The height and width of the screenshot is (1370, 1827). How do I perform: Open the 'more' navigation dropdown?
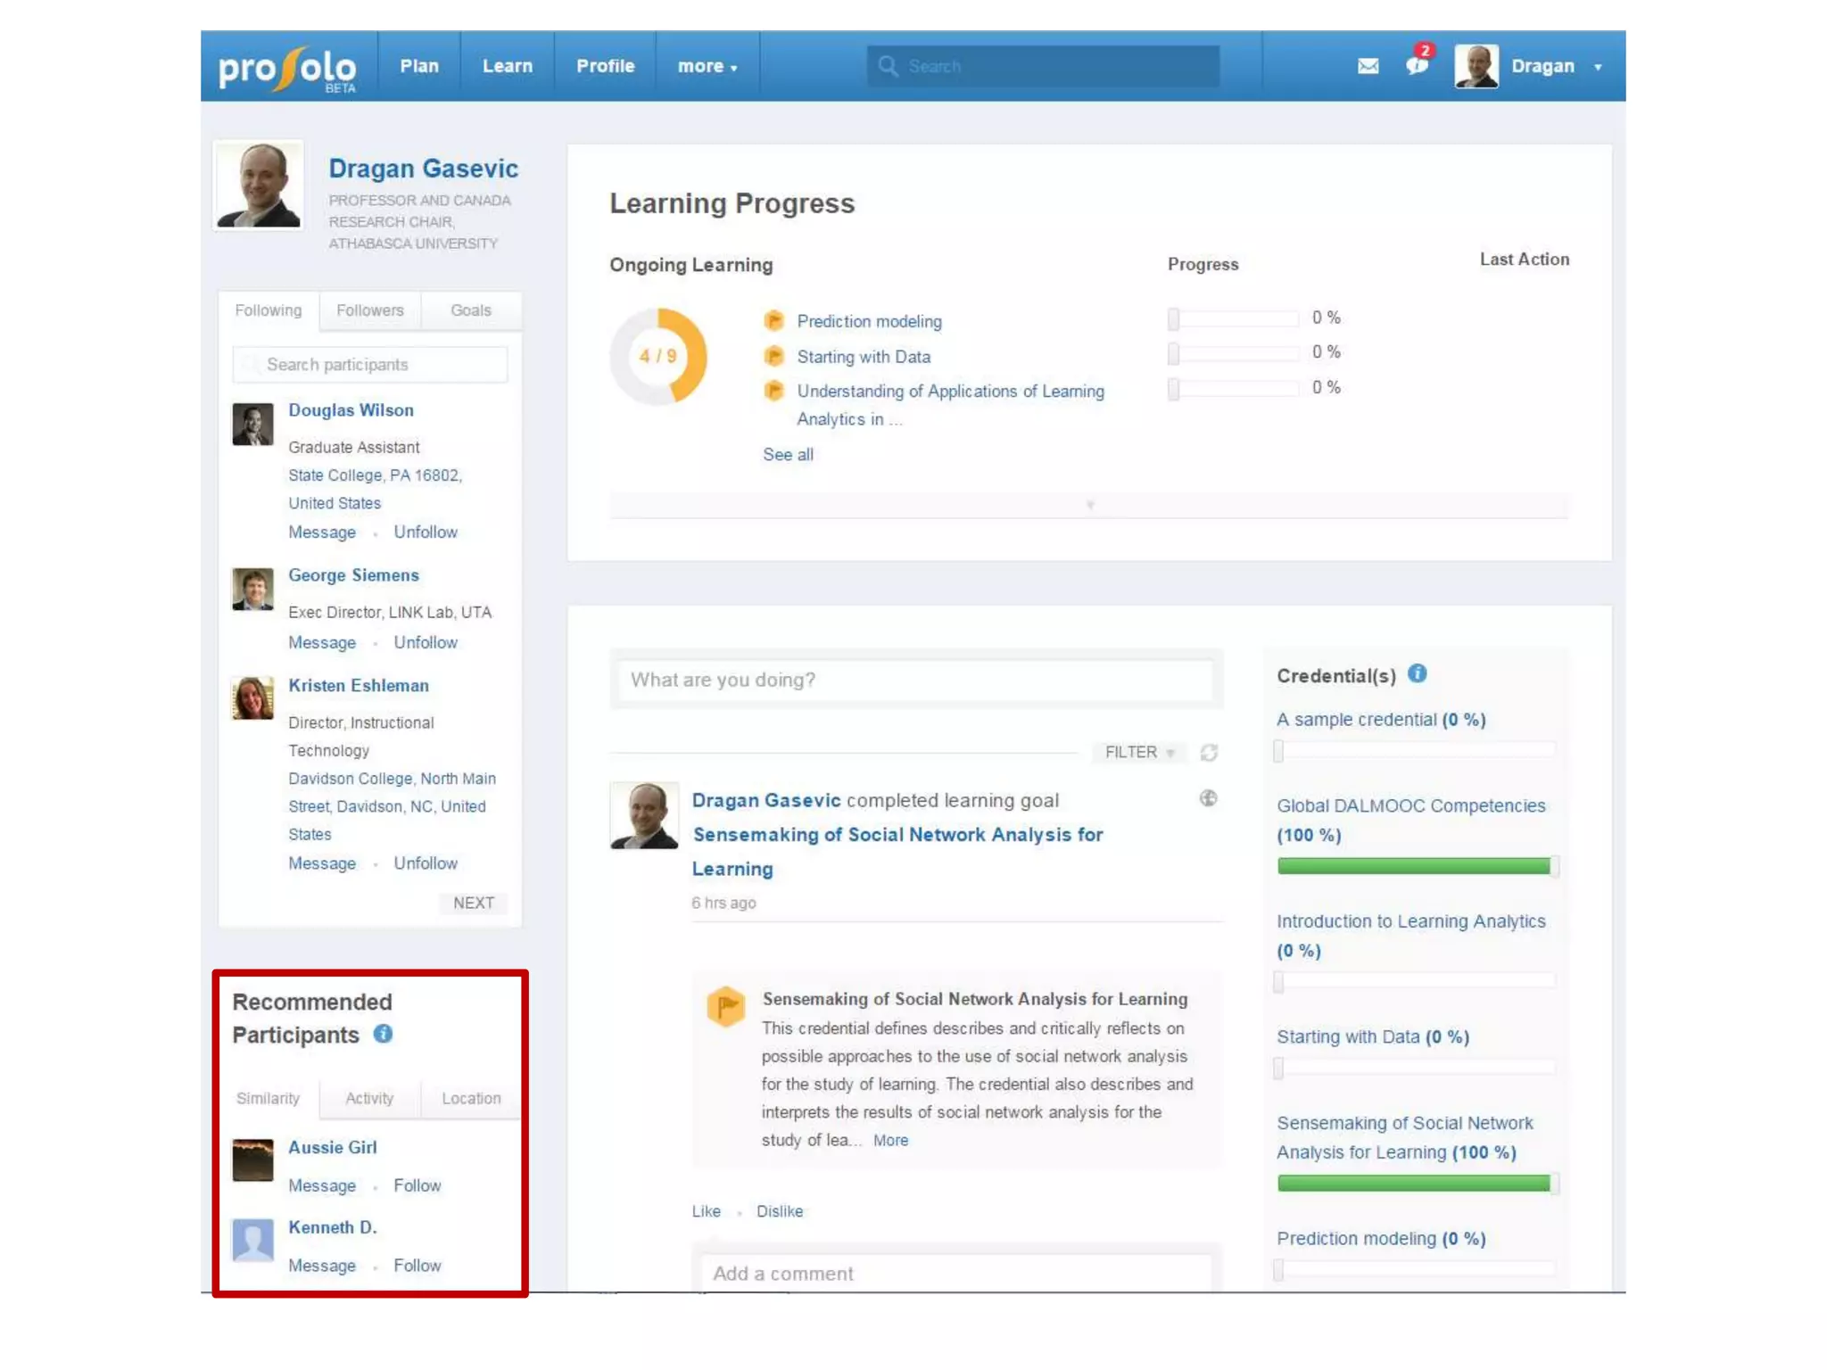pos(707,66)
